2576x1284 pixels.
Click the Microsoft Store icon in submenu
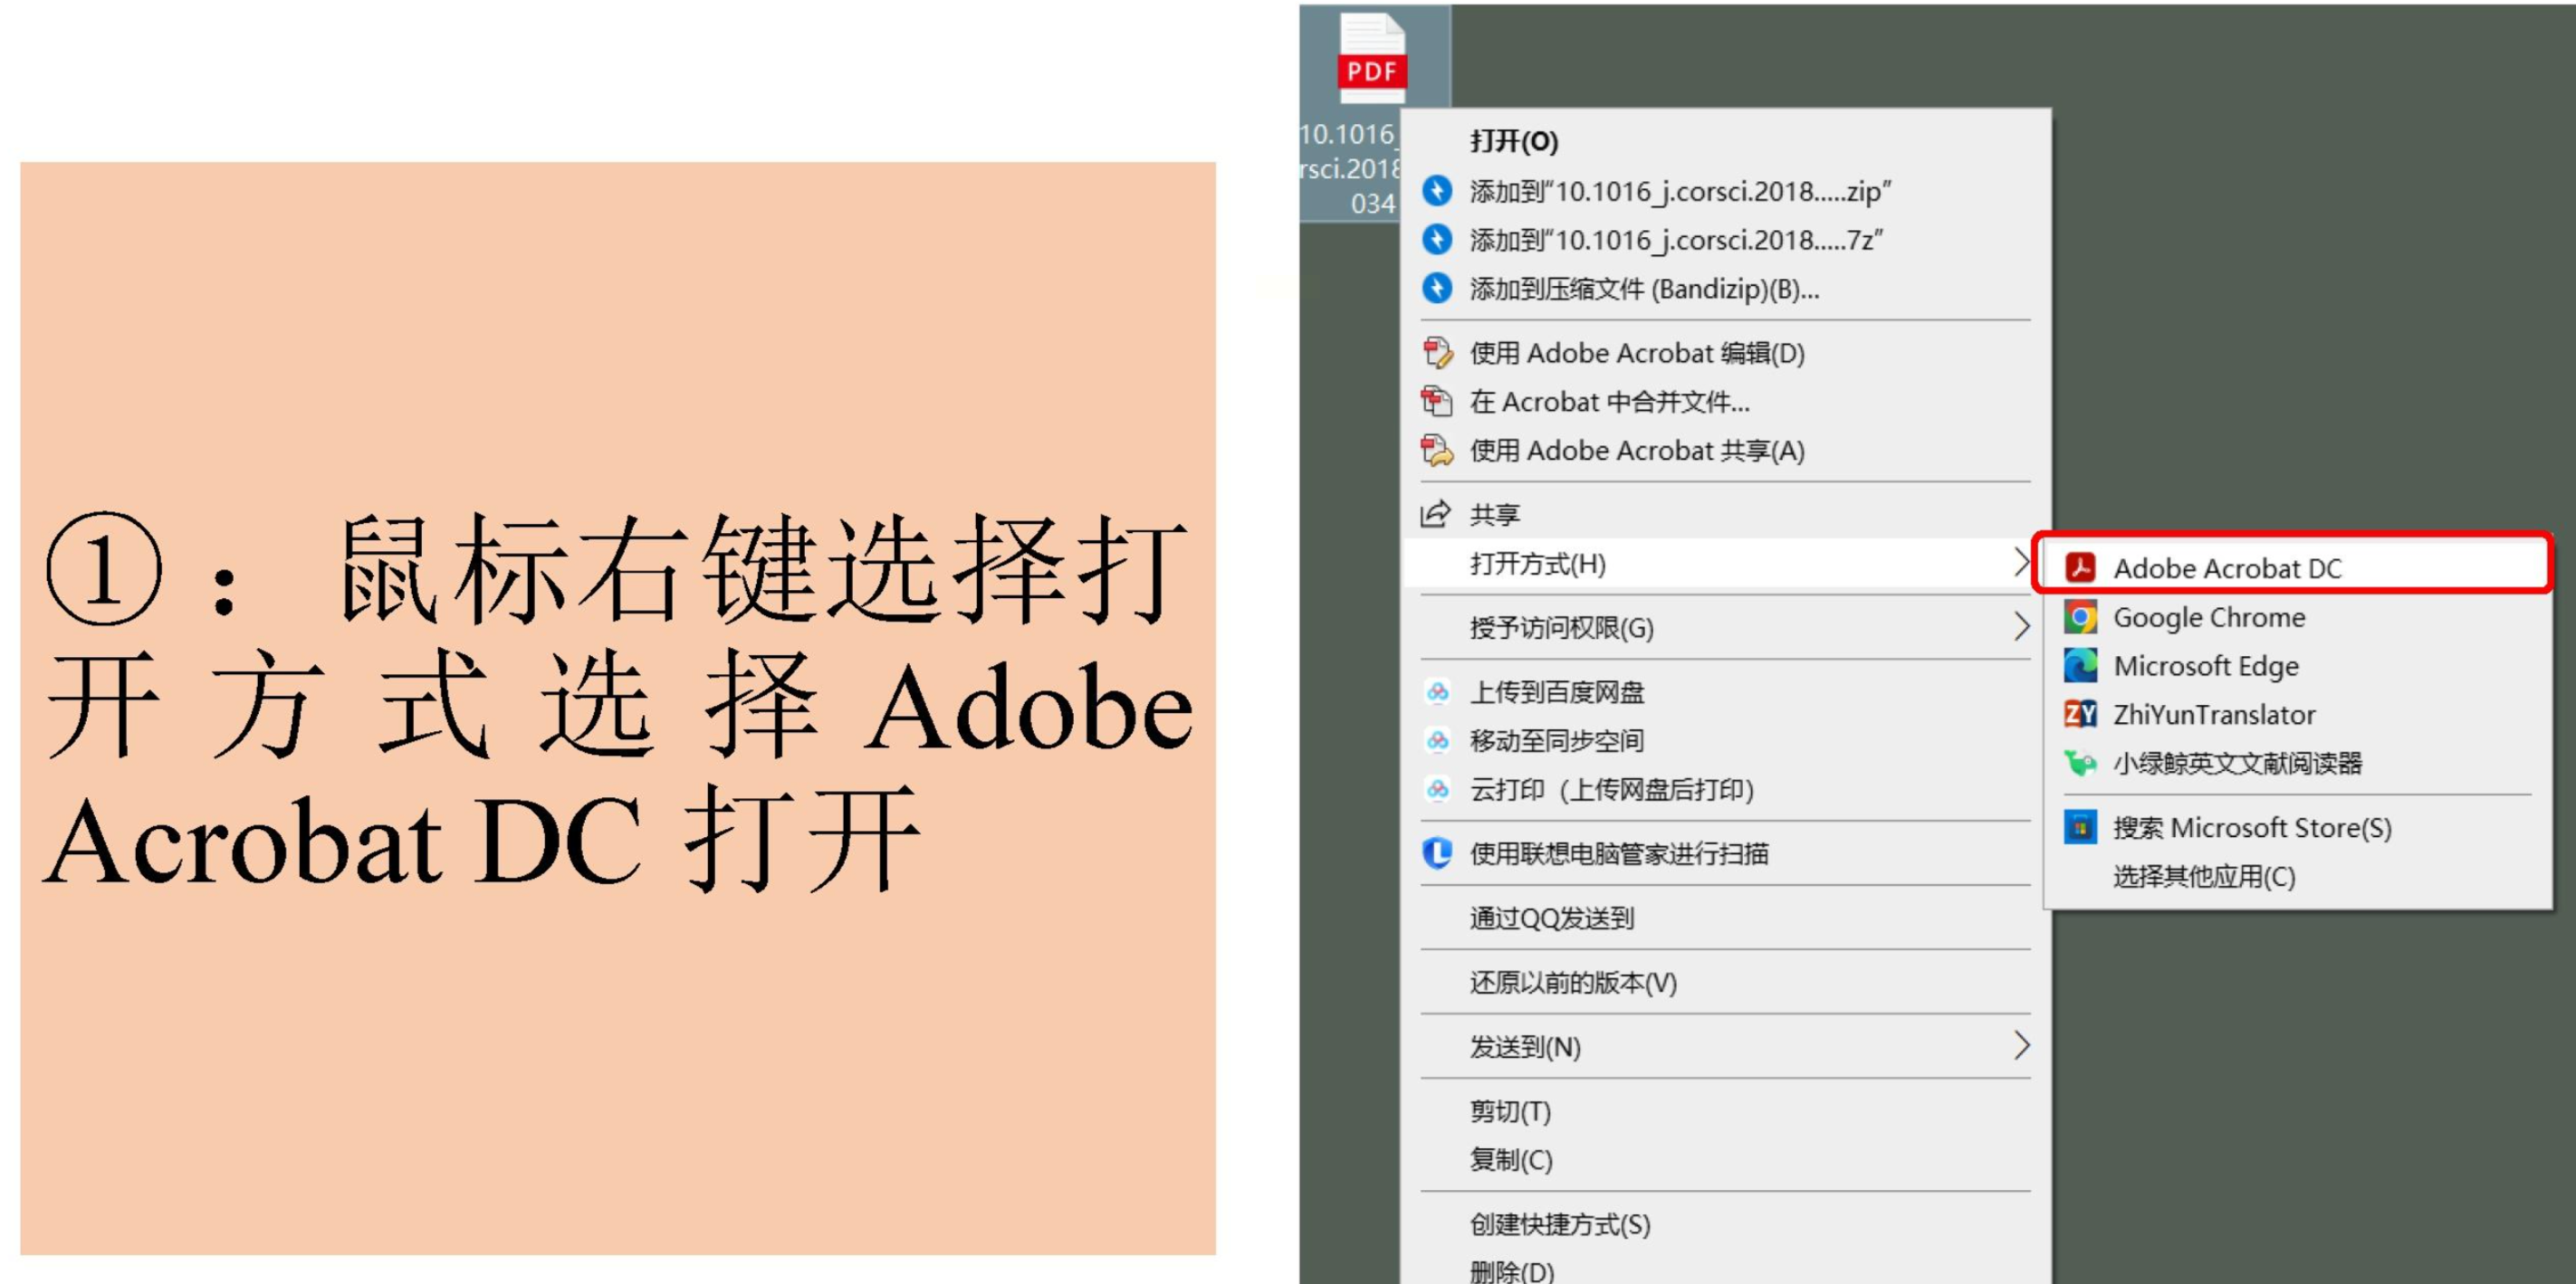tap(2081, 827)
